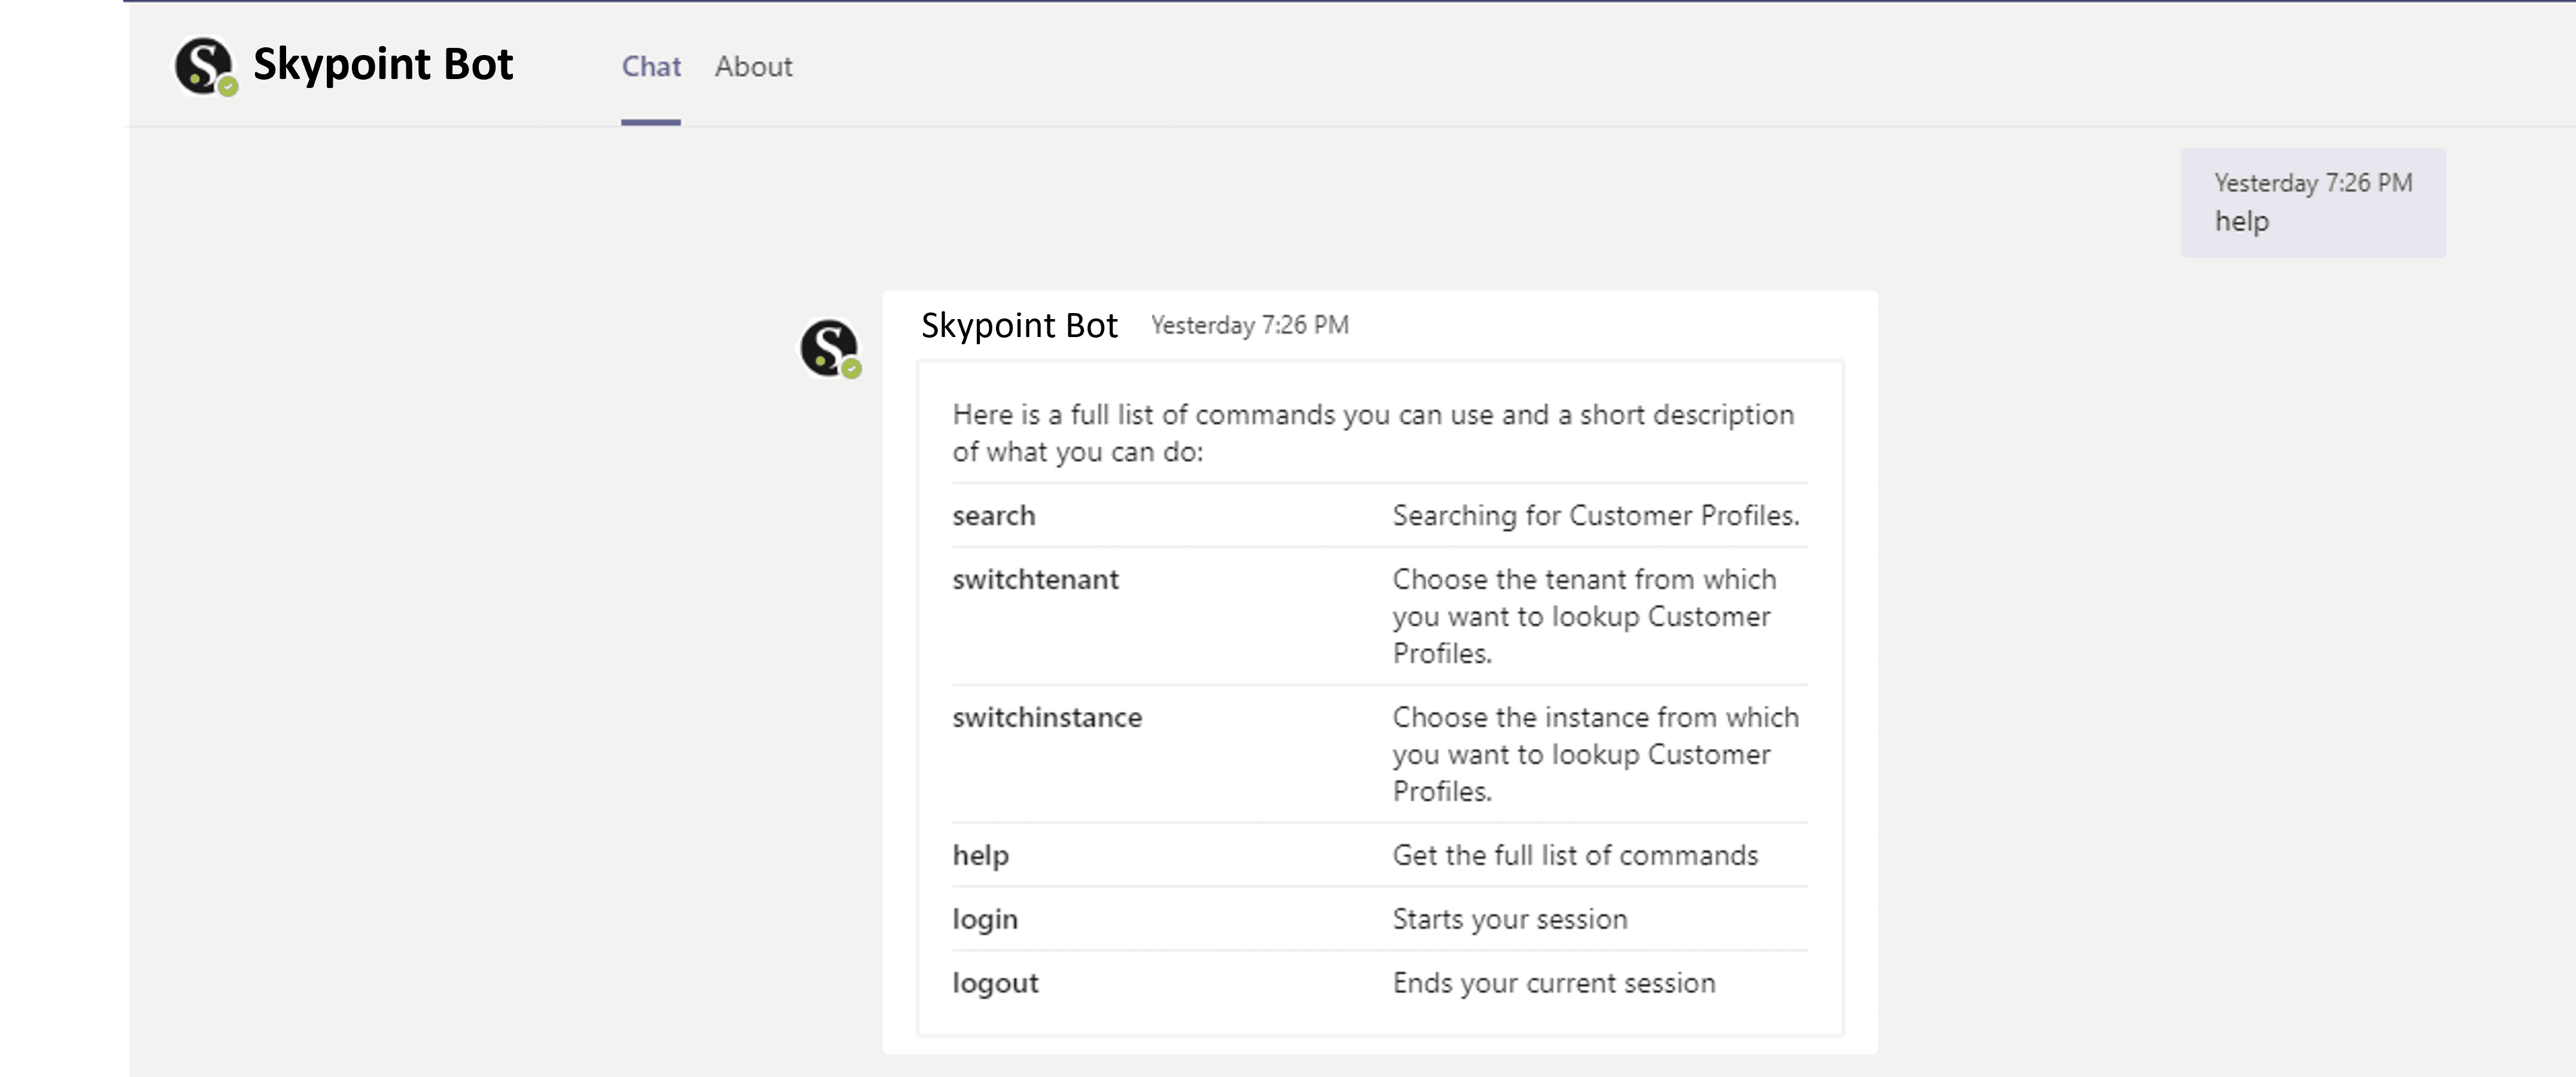Click the 'login' command

point(984,920)
